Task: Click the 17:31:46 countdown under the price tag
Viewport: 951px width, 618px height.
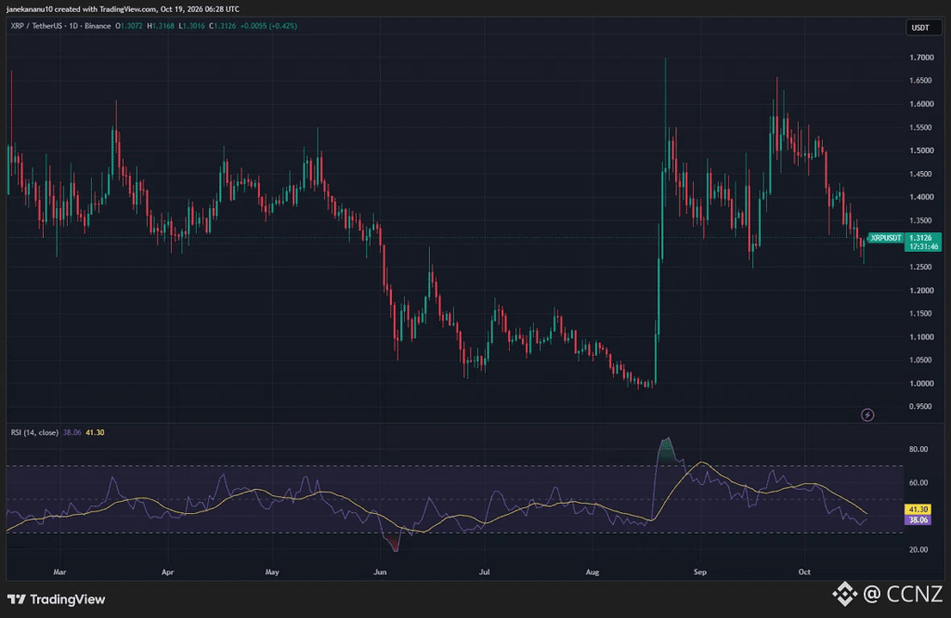Action: 923,246
